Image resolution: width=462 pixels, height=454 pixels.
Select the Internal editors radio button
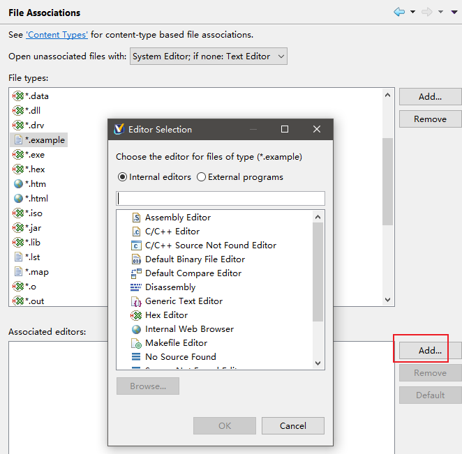[122, 177]
